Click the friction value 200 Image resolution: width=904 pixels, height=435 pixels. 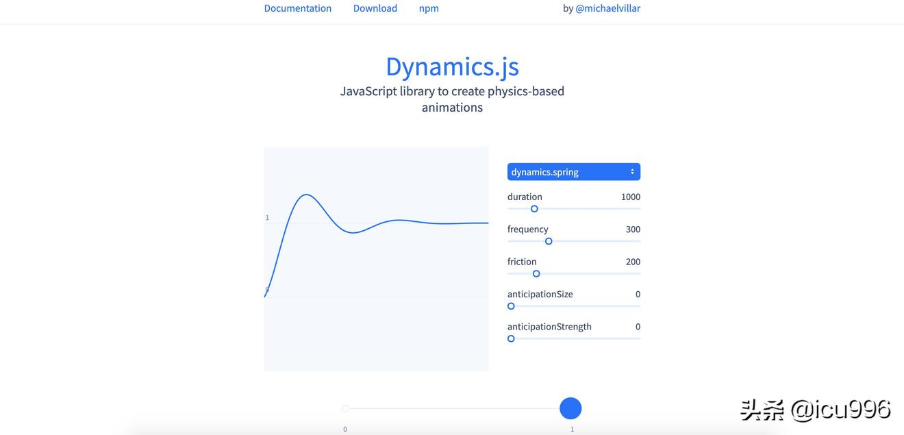coord(633,262)
